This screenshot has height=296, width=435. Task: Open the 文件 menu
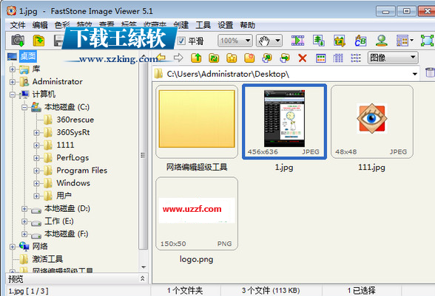click(18, 25)
